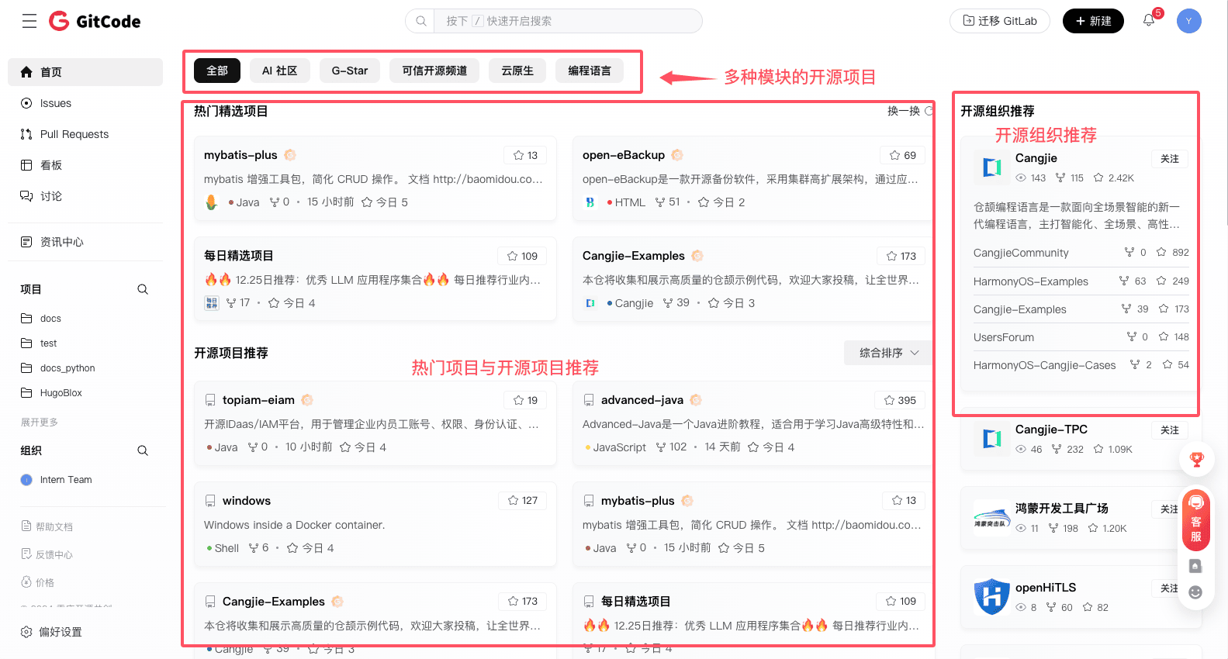Viewport: 1228px width, 659px height.
Task: Follow the Cangjie organization
Action: pyautogui.click(x=1169, y=159)
